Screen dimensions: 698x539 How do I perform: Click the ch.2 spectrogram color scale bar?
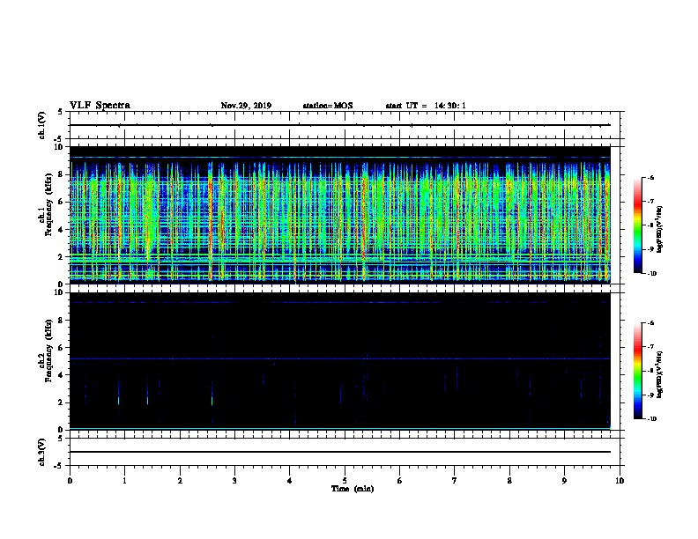(637, 371)
